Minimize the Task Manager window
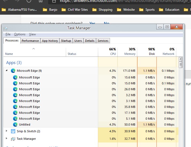 point(160,27)
